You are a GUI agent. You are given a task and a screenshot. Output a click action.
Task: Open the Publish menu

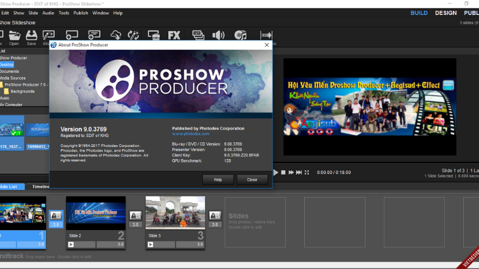81,13
